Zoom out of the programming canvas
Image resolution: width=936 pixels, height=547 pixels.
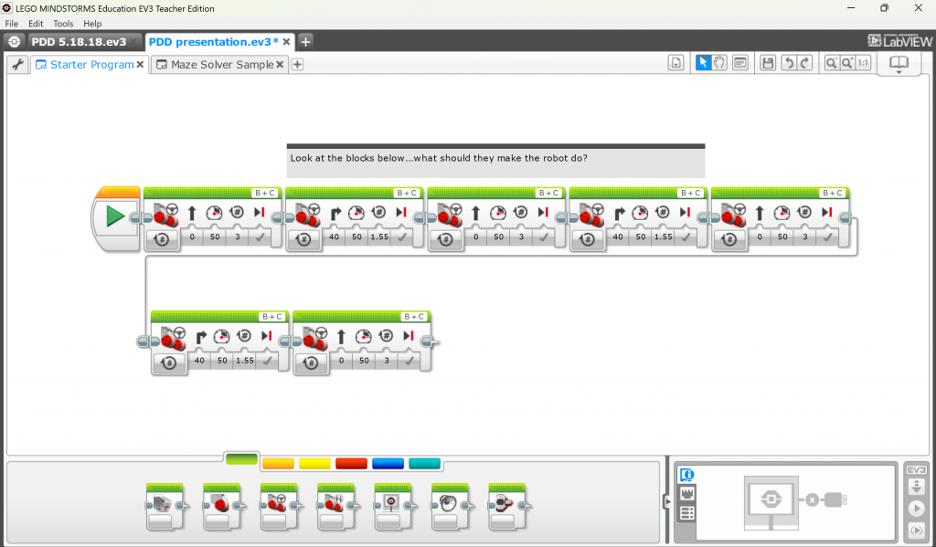point(831,63)
